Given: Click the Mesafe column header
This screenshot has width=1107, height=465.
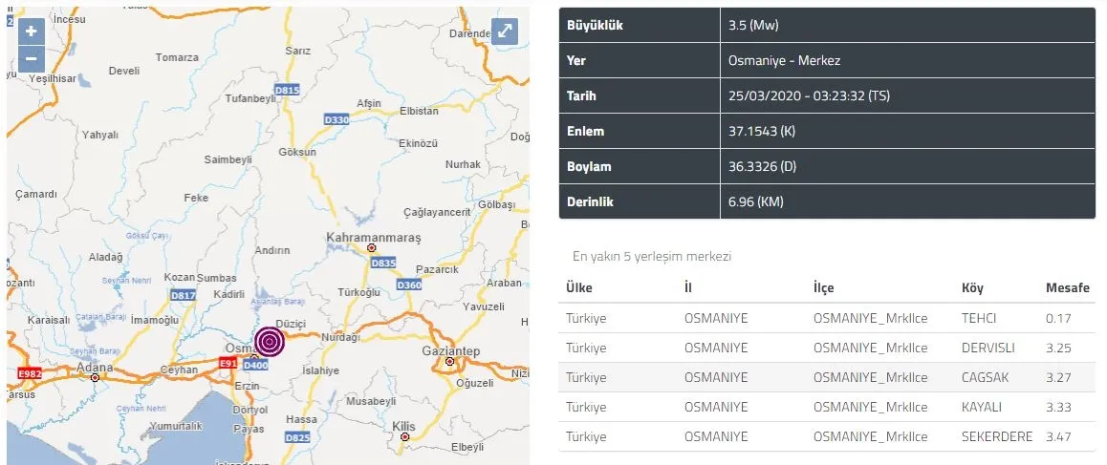Looking at the screenshot, I should (1068, 288).
